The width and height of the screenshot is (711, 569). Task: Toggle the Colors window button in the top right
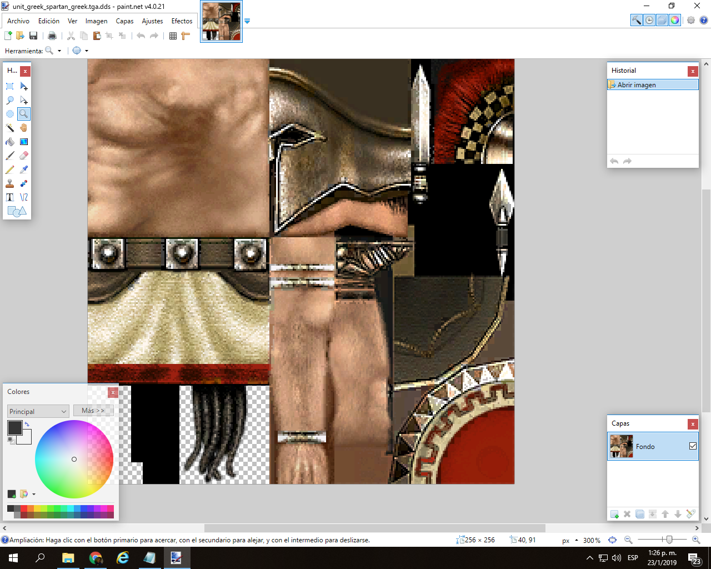coord(675,20)
